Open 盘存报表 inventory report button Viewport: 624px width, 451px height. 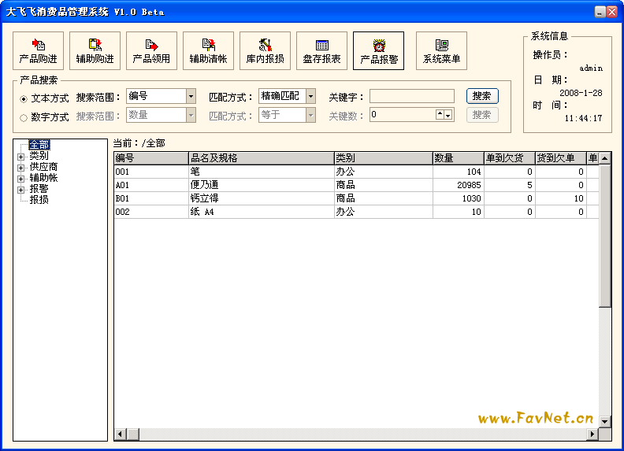(x=321, y=51)
